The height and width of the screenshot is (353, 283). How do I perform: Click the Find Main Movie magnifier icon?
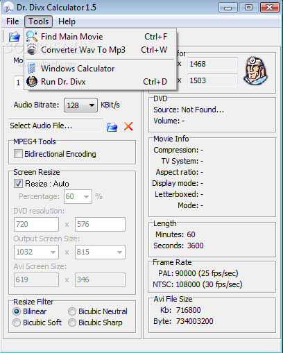click(x=32, y=36)
